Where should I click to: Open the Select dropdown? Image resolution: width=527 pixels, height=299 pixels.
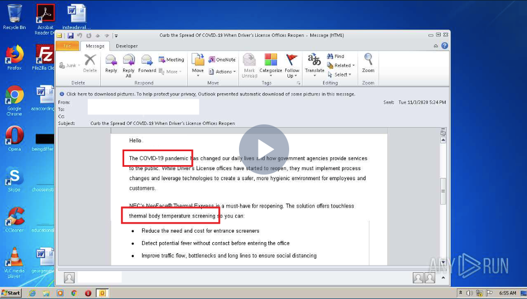point(339,74)
